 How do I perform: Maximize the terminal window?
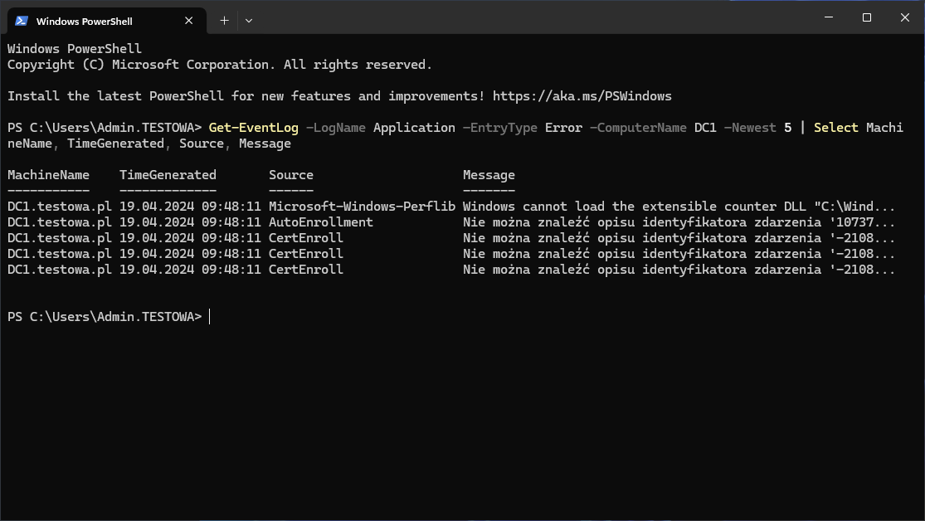tap(866, 18)
